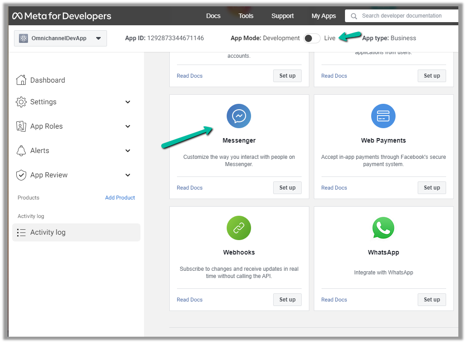
Task: Click the Meta for Developers logo
Action: pos(62,16)
